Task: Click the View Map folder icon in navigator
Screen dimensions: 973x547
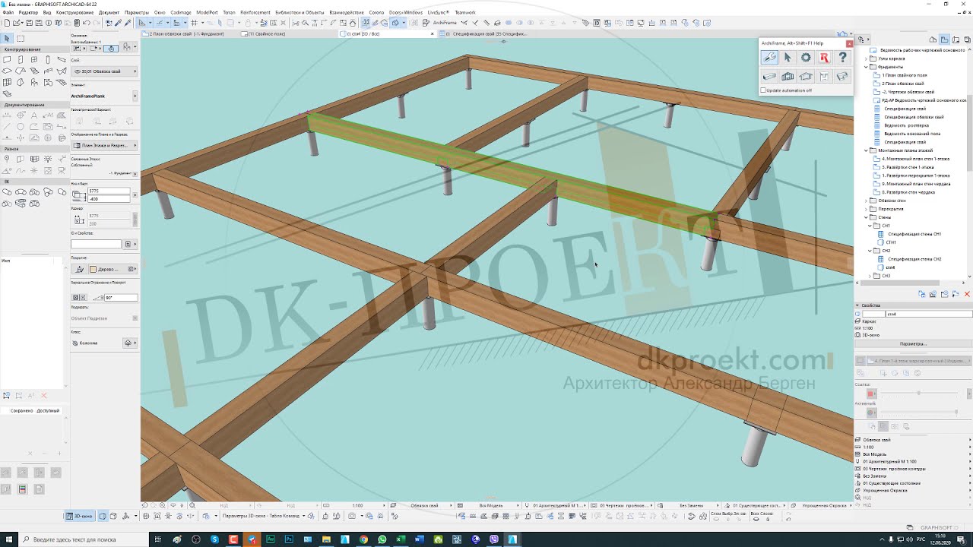Action: point(944,40)
